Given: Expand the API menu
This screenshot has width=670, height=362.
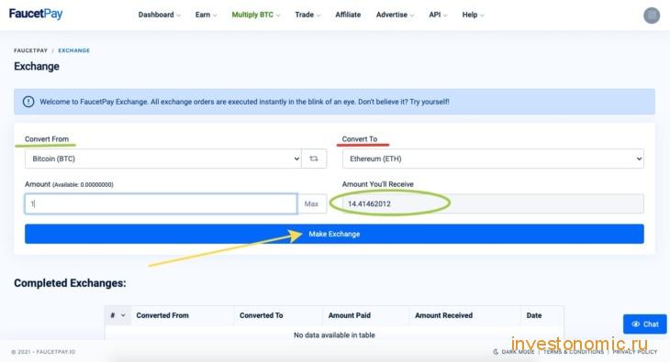Looking at the screenshot, I should click(x=438, y=15).
